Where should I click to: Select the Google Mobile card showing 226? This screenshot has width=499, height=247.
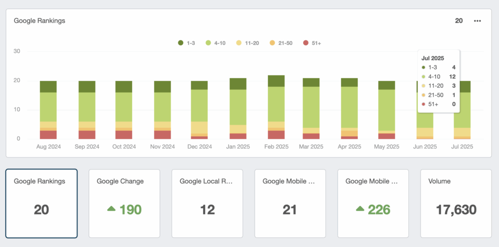373,203
